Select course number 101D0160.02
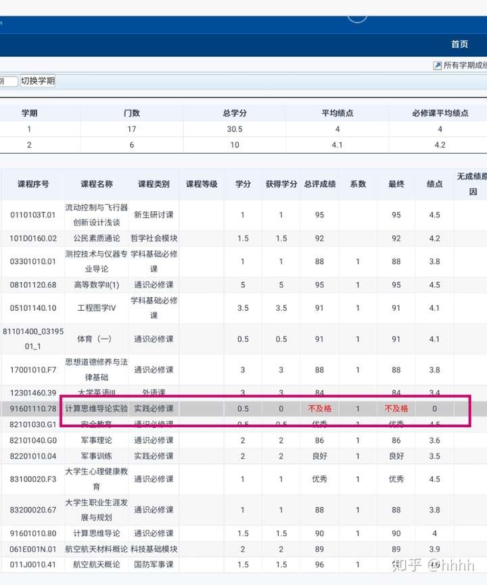The image size is (487, 585). coord(32,238)
